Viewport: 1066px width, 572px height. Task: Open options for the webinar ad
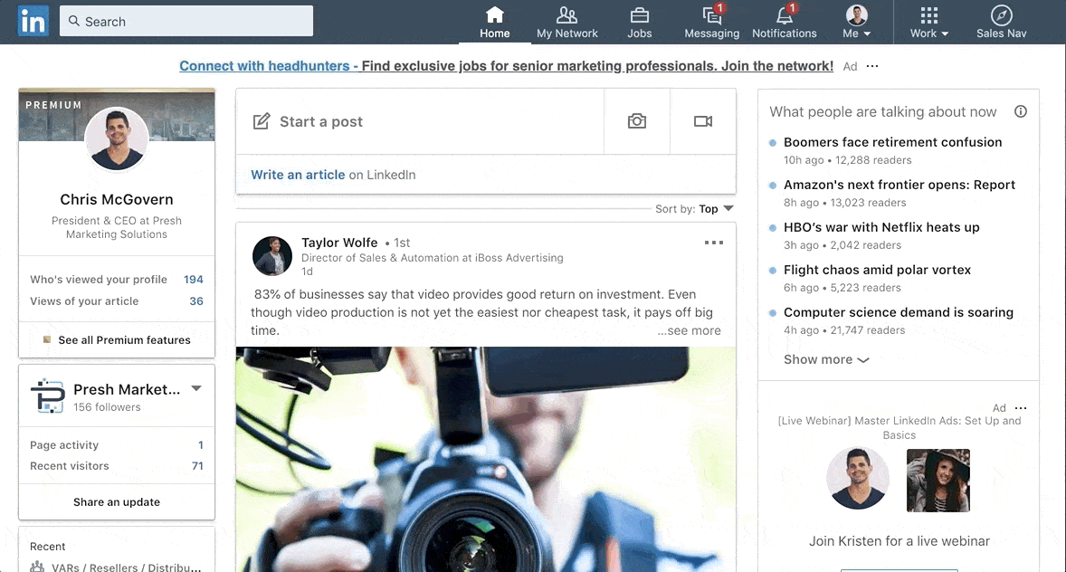coord(1021,408)
